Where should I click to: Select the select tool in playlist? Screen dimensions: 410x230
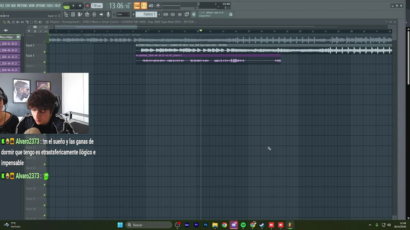(31, 22)
